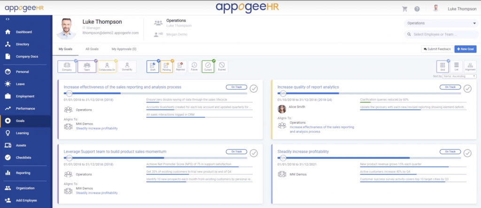Image resolution: width=481 pixels, height=208 pixels.
Task: Click key result "New product revenue grows 15% each quarter"
Action: 390,164
